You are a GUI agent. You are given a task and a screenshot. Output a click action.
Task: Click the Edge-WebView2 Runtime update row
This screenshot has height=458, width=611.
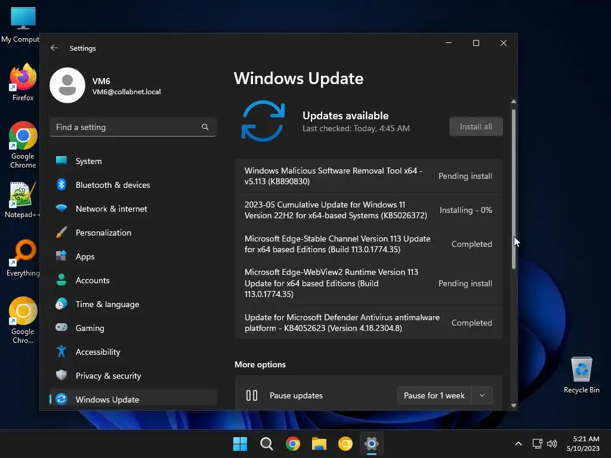(369, 283)
